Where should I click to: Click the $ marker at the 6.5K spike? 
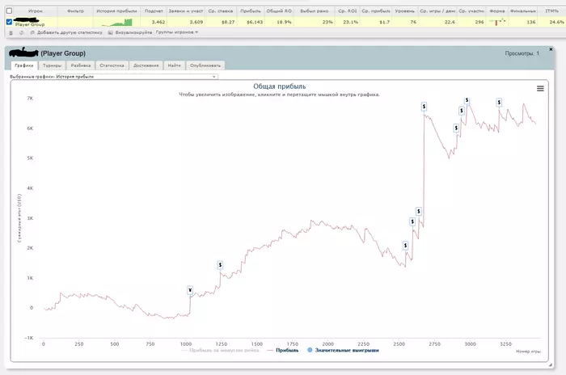click(424, 107)
